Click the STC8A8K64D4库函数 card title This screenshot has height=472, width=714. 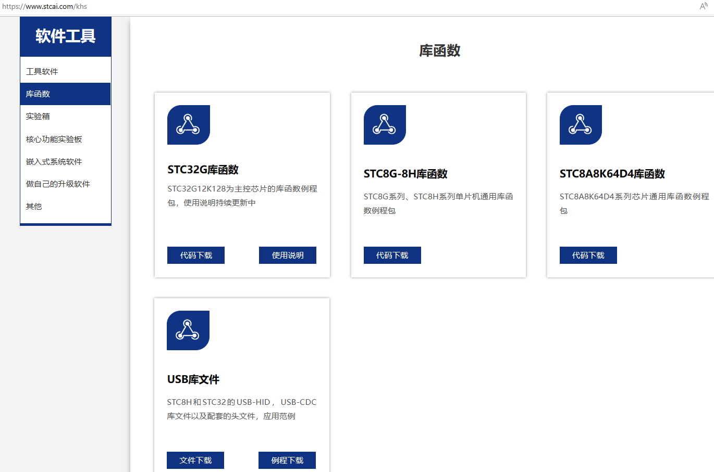tap(612, 174)
